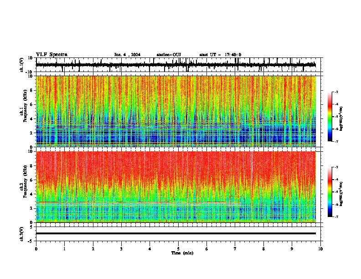Select the 'start UT = 17:40: 0' text
This screenshot has height=279, width=361.
(220, 55)
